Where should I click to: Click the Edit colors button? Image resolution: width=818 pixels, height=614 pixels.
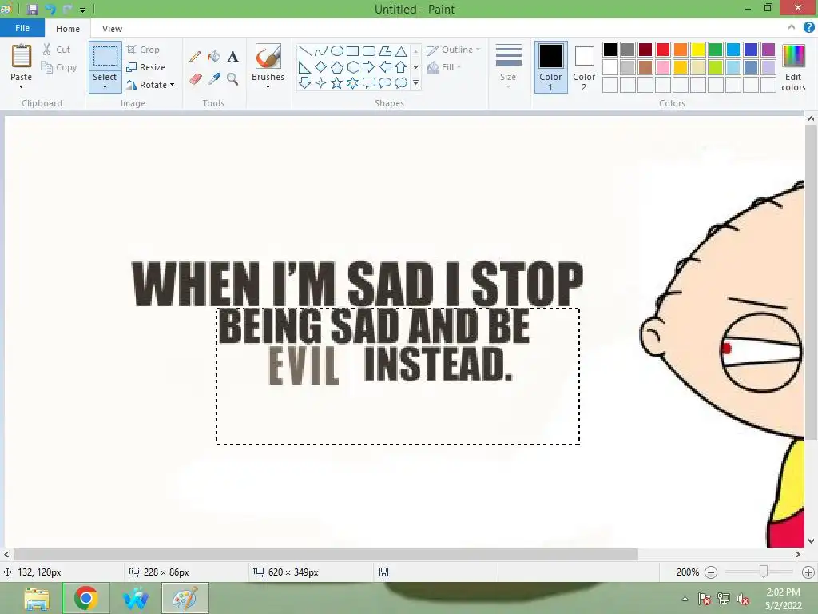(793, 68)
